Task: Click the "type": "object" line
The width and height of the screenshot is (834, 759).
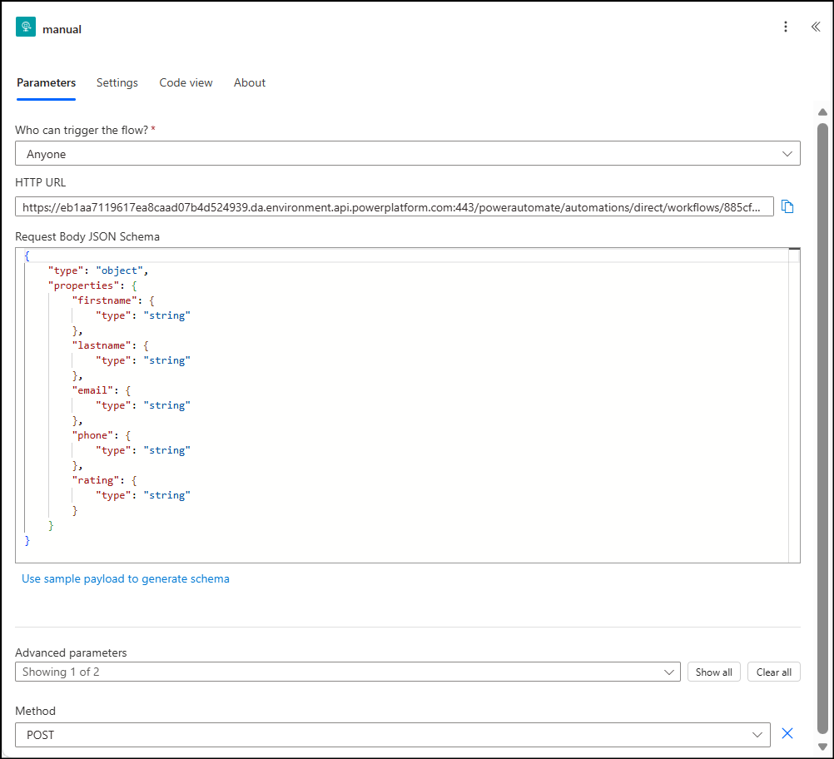Action: [x=98, y=270]
